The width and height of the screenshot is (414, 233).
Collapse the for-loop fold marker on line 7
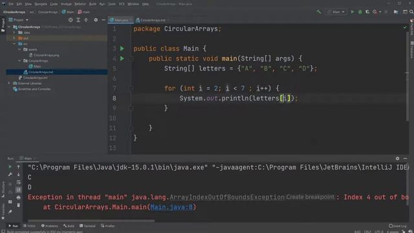[x=131, y=88]
